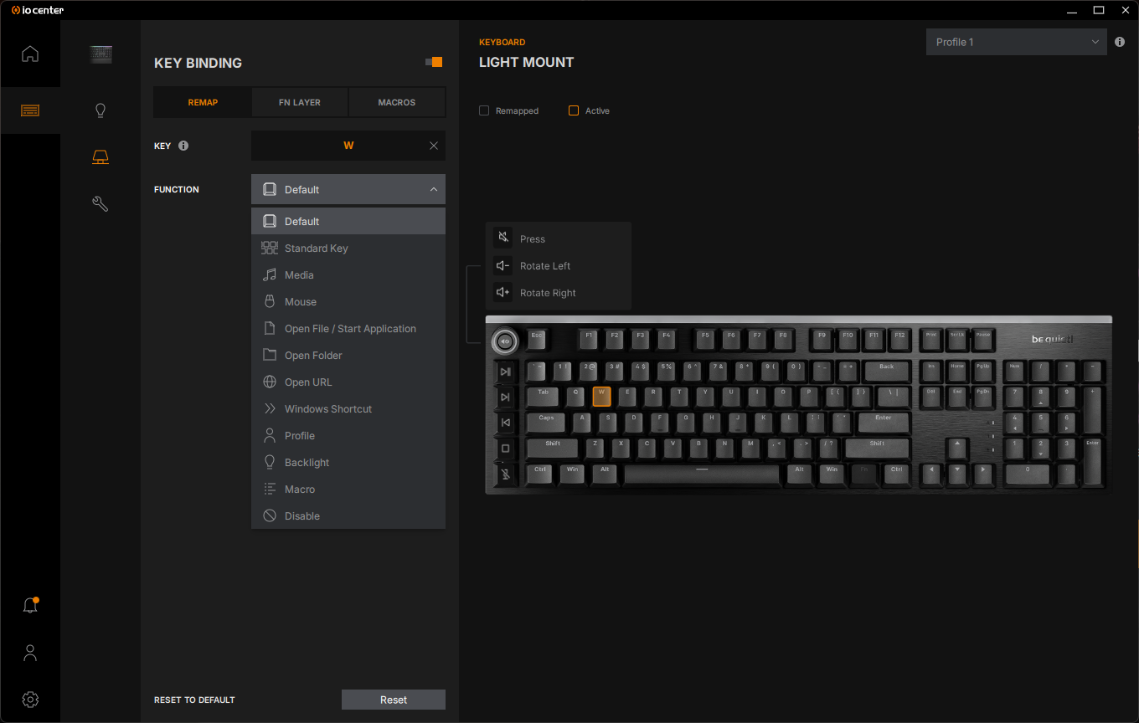The height and width of the screenshot is (723, 1139).
Task: Choose Windows Shortcut from function list
Action: click(328, 409)
